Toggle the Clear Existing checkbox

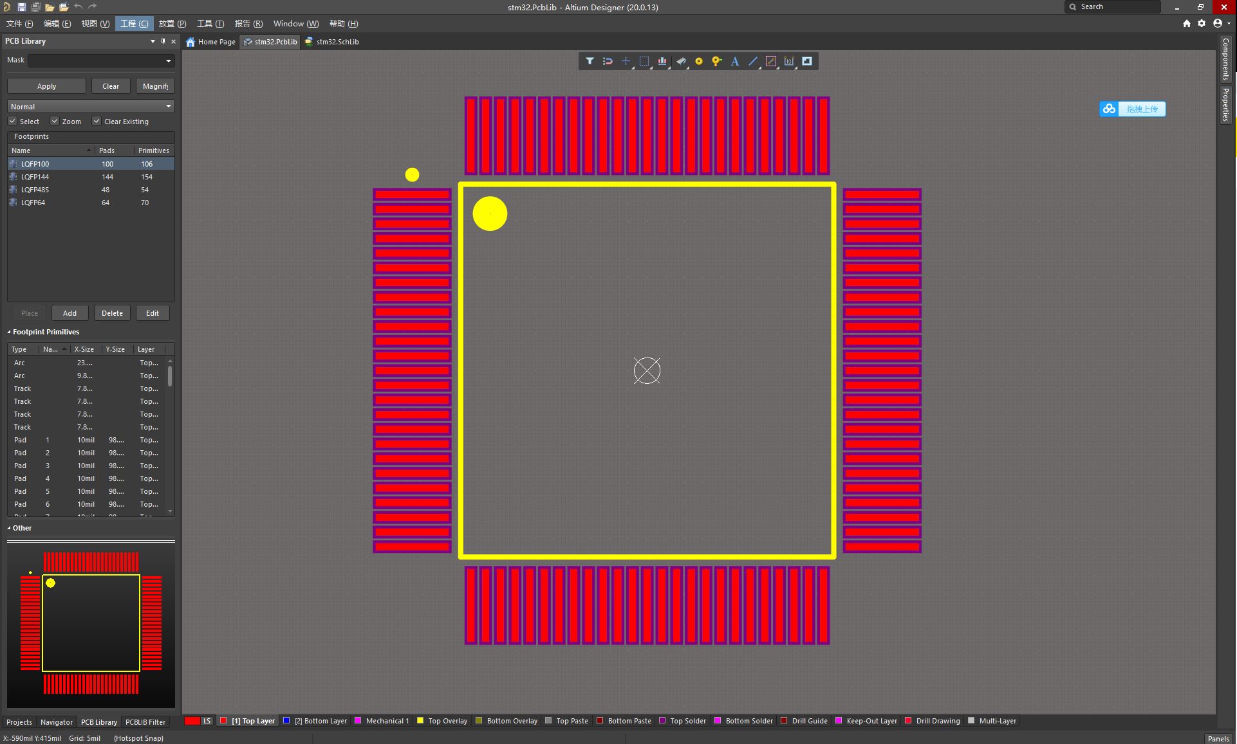(x=97, y=121)
